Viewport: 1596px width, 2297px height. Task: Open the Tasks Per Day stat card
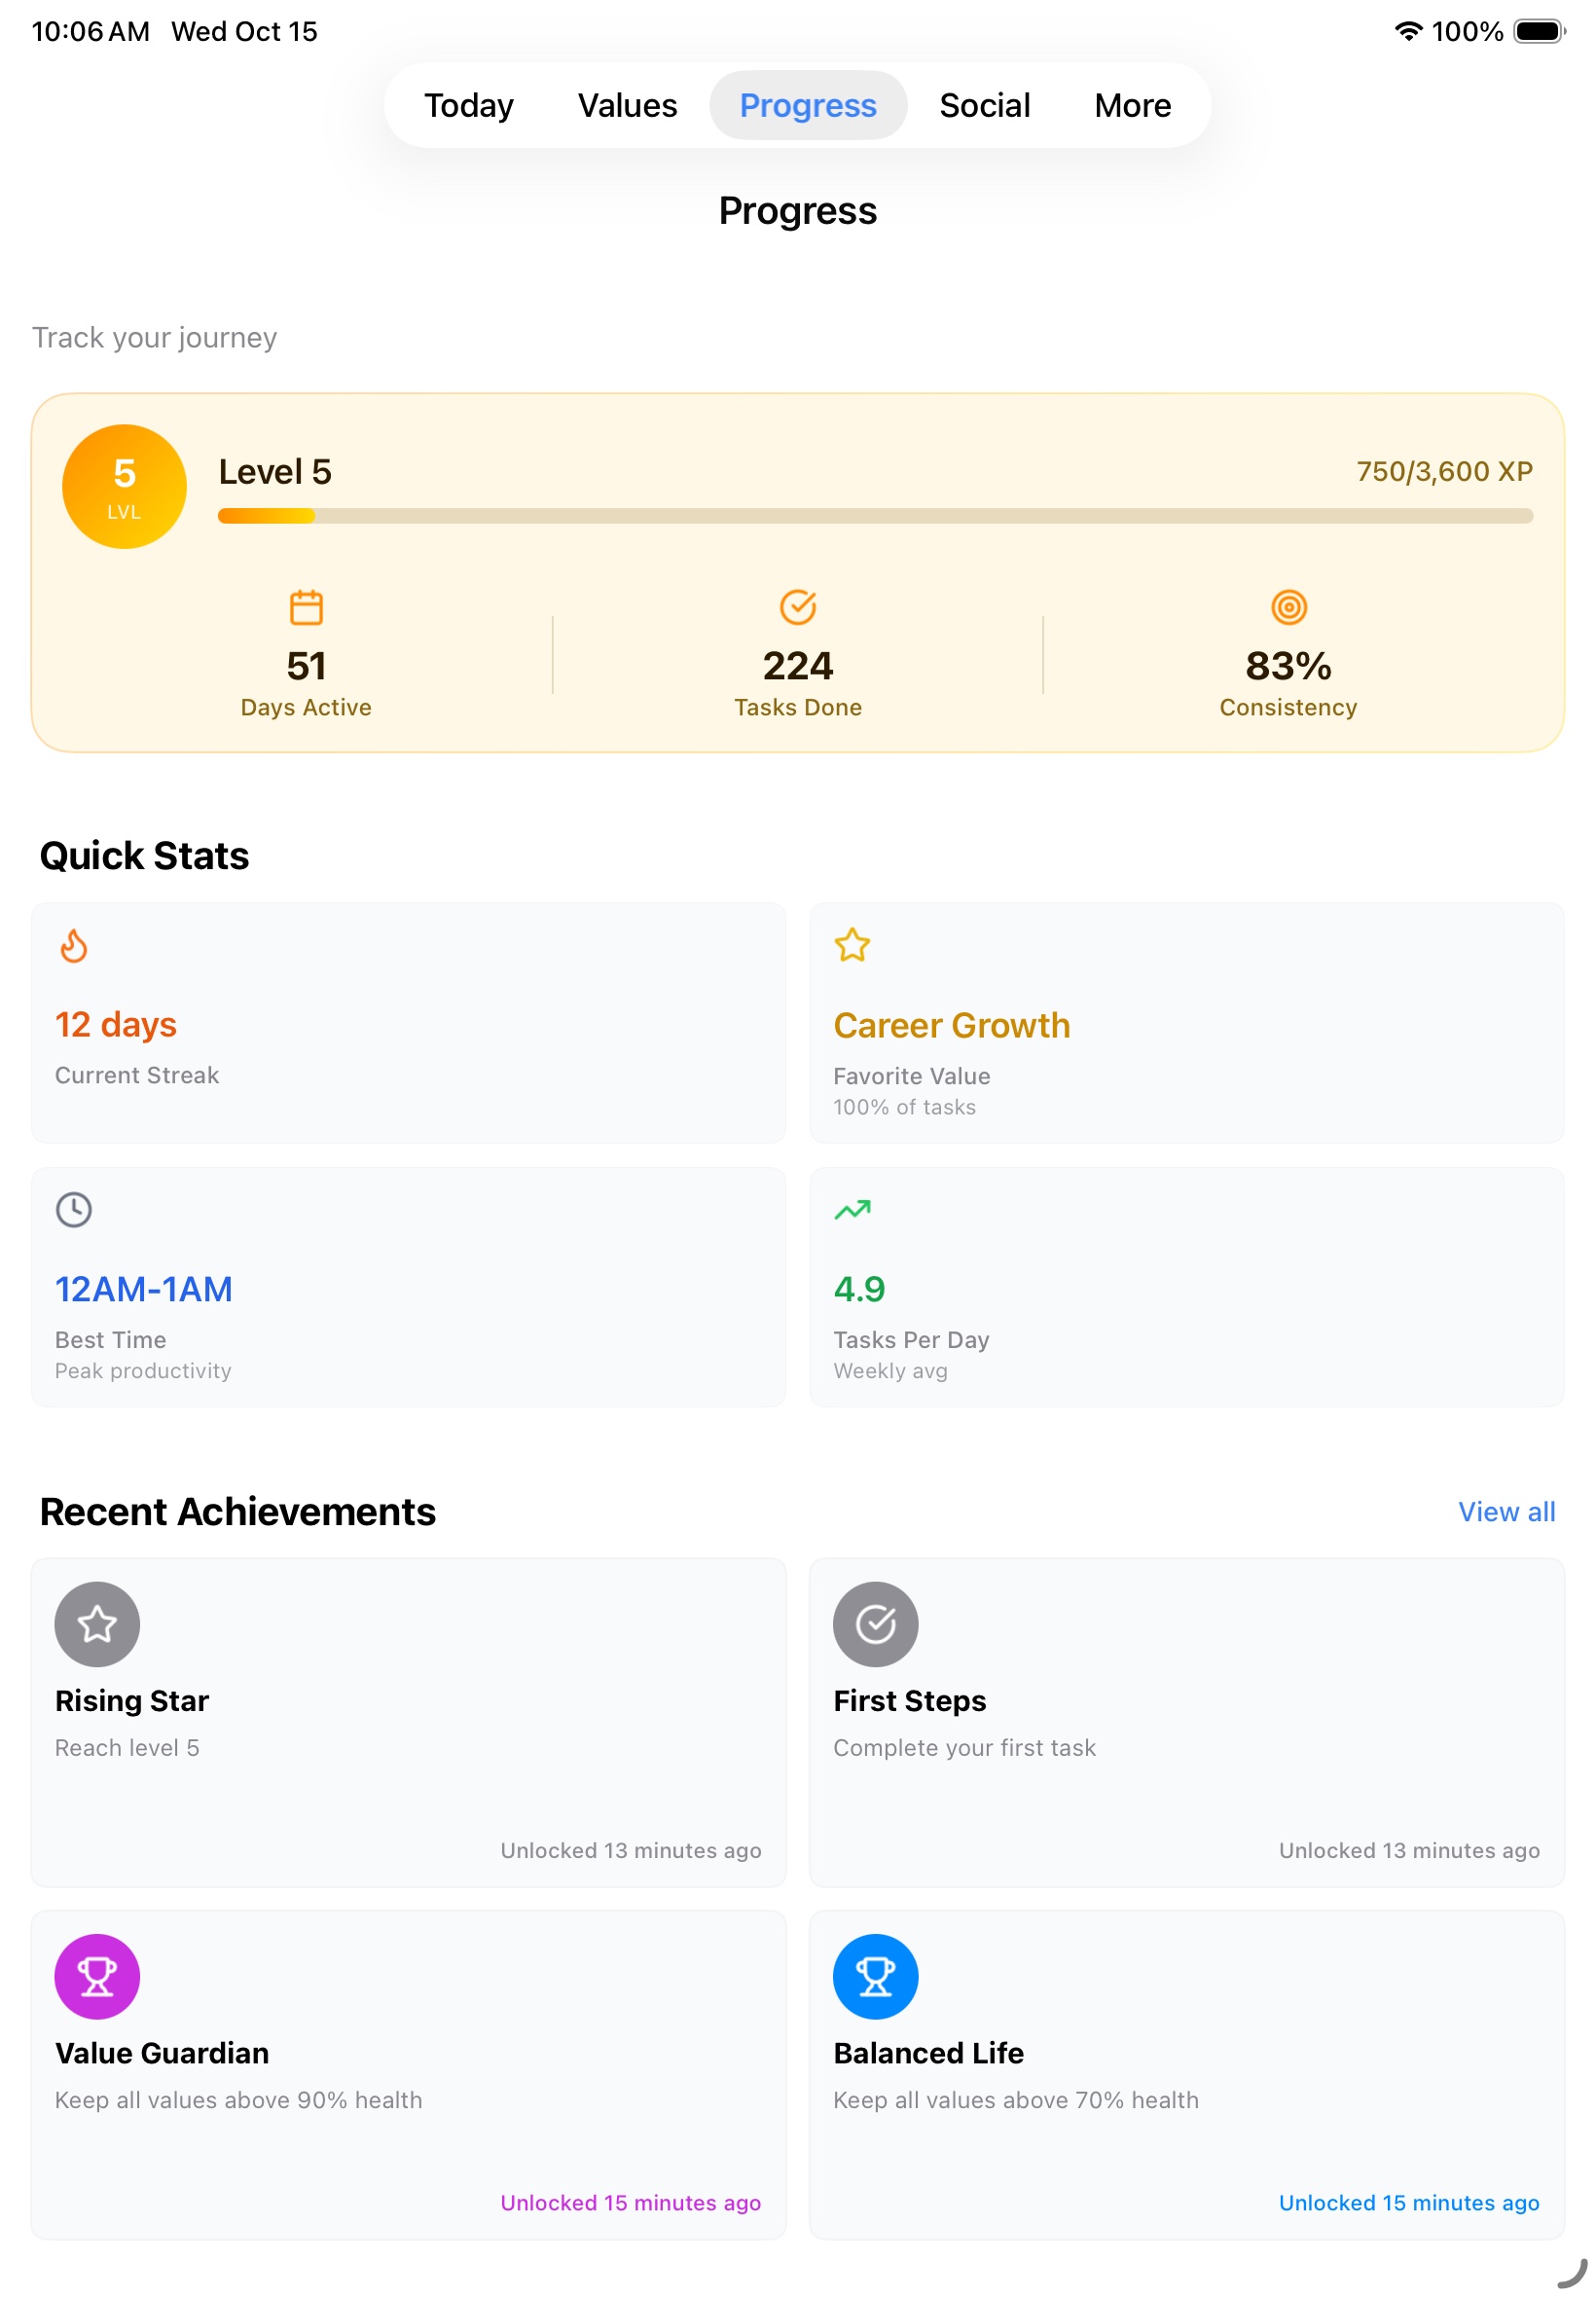point(1186,1287)
